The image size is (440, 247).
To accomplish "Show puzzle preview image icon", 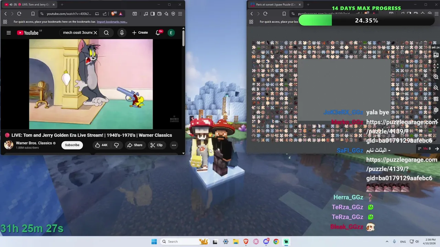I will pyautogui.click(x=436, y=55).
